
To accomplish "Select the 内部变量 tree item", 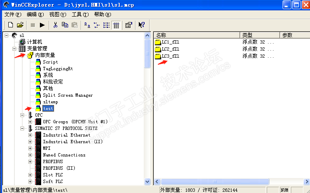I will (45, 55).
